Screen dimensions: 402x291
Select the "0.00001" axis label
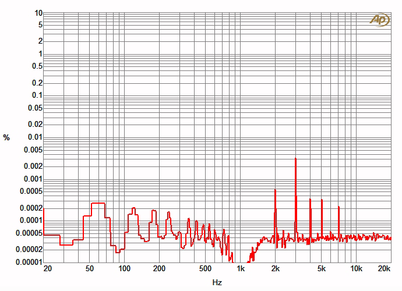point(29,262)
